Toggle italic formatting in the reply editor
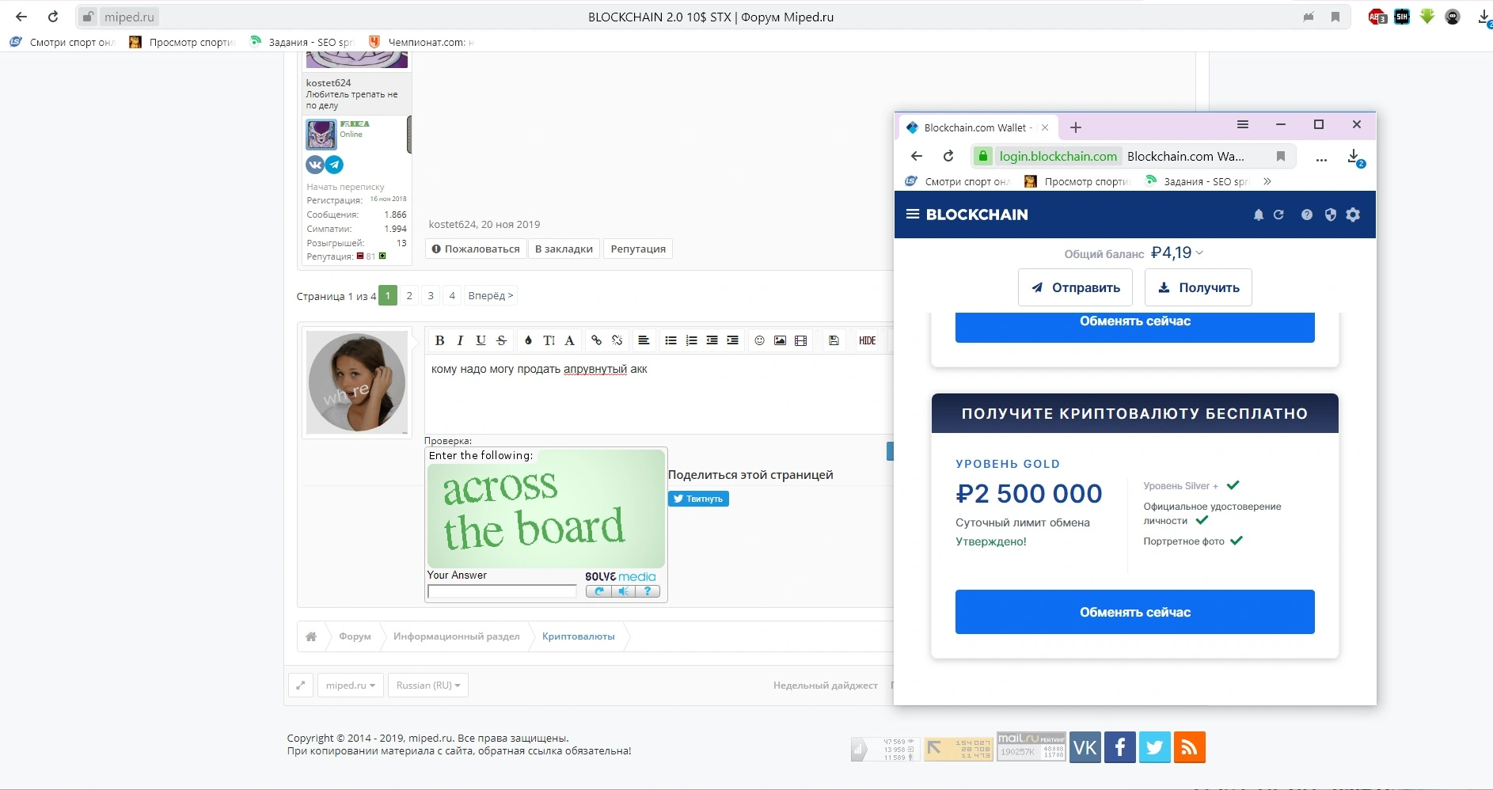This screenshot has height=790, width=1493. (x=460, y=340)
